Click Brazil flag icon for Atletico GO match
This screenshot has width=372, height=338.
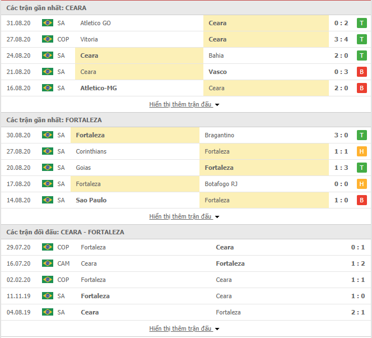48,23
